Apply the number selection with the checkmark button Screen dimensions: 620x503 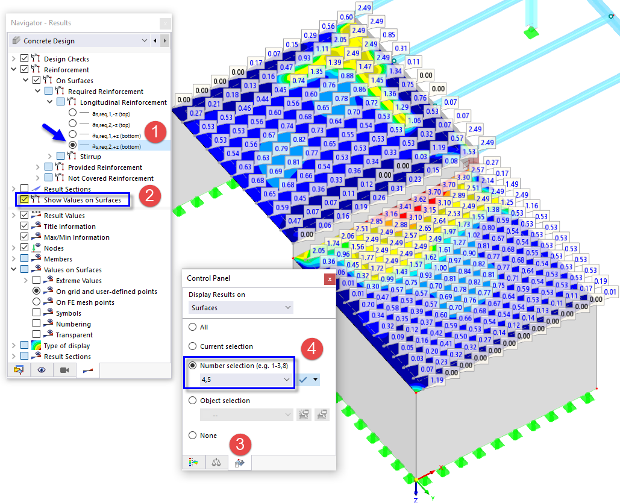click(x=306, y=380)
